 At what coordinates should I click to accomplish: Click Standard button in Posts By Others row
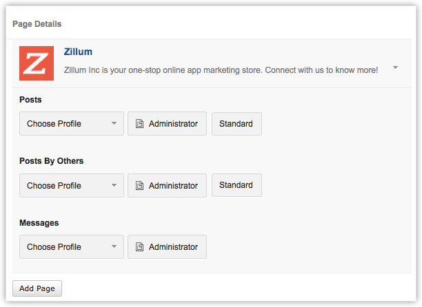(x=236, y=185)
